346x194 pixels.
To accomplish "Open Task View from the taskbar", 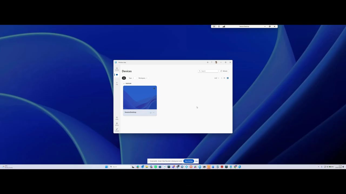I will (x=133, y=167).
